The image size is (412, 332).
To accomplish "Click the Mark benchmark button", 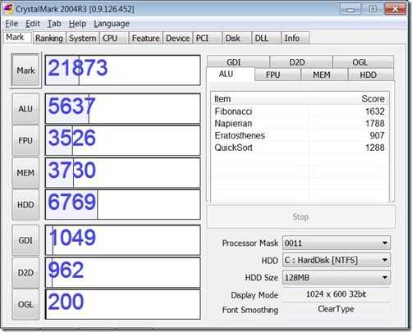I will click(x=25, y=70).
